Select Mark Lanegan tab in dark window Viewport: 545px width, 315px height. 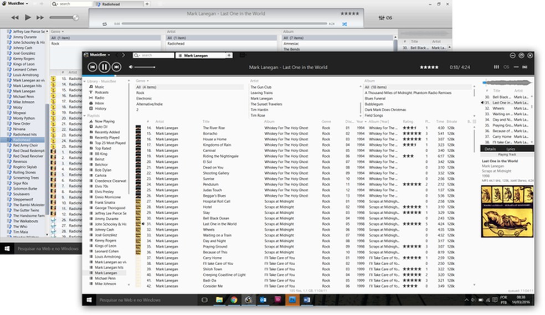(x=200, y=55)
